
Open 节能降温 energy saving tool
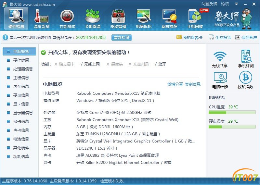click(x=93, y=19)
